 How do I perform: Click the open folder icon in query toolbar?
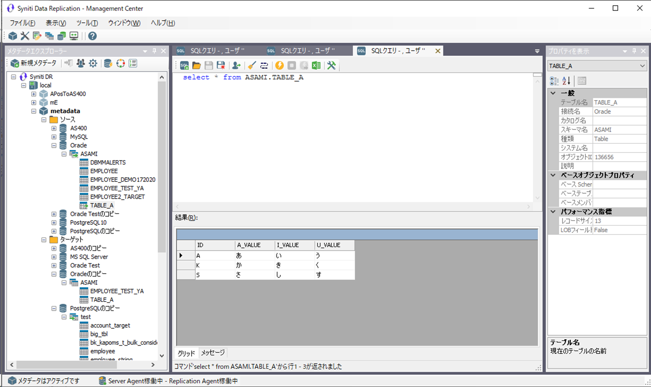pos(196,65)
